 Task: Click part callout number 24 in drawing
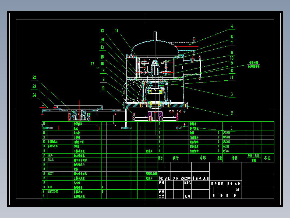34,95
